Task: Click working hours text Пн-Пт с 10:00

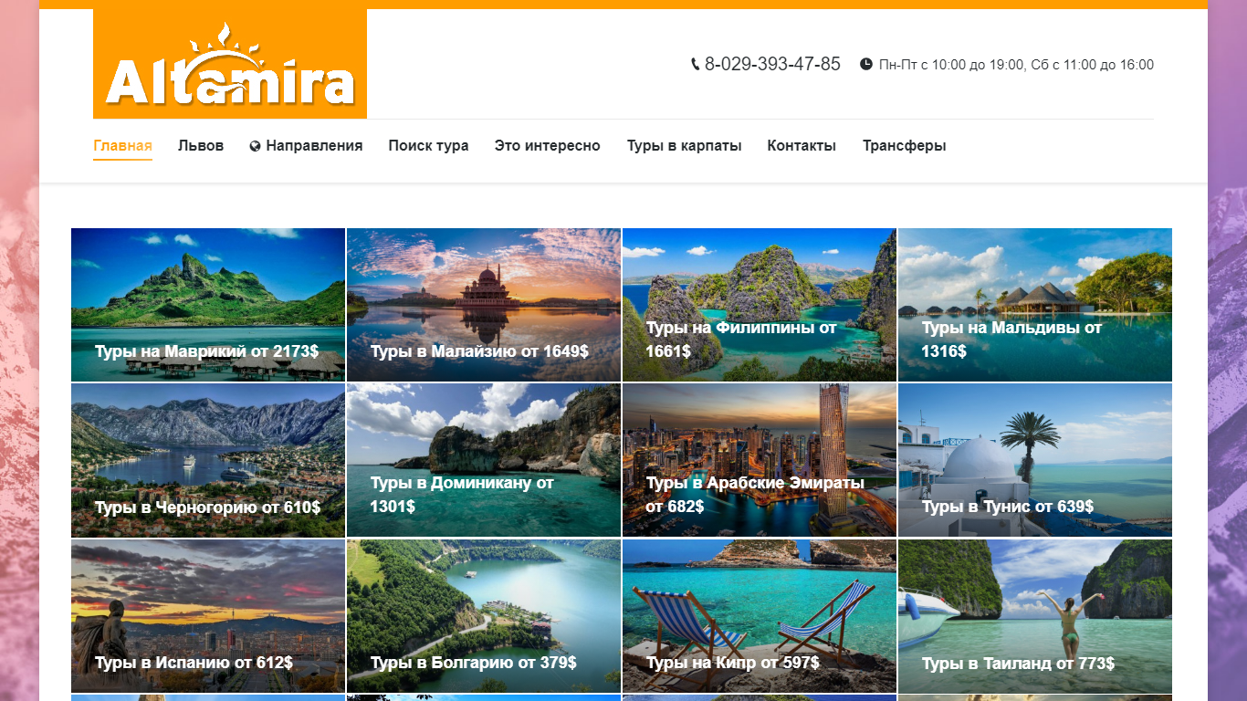Action: (x=1016, y=65)
